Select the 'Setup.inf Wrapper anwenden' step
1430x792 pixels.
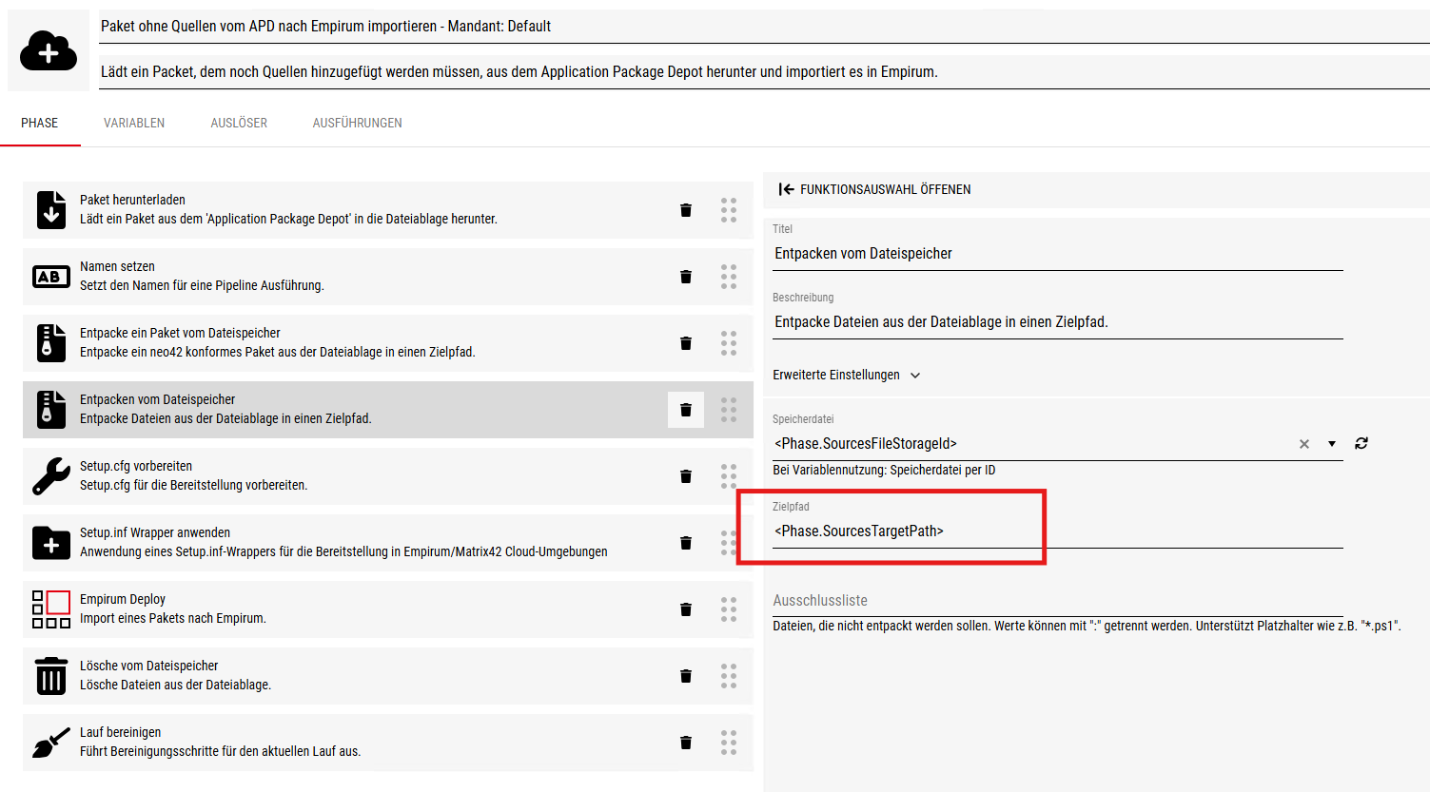[x=343, y=542]
